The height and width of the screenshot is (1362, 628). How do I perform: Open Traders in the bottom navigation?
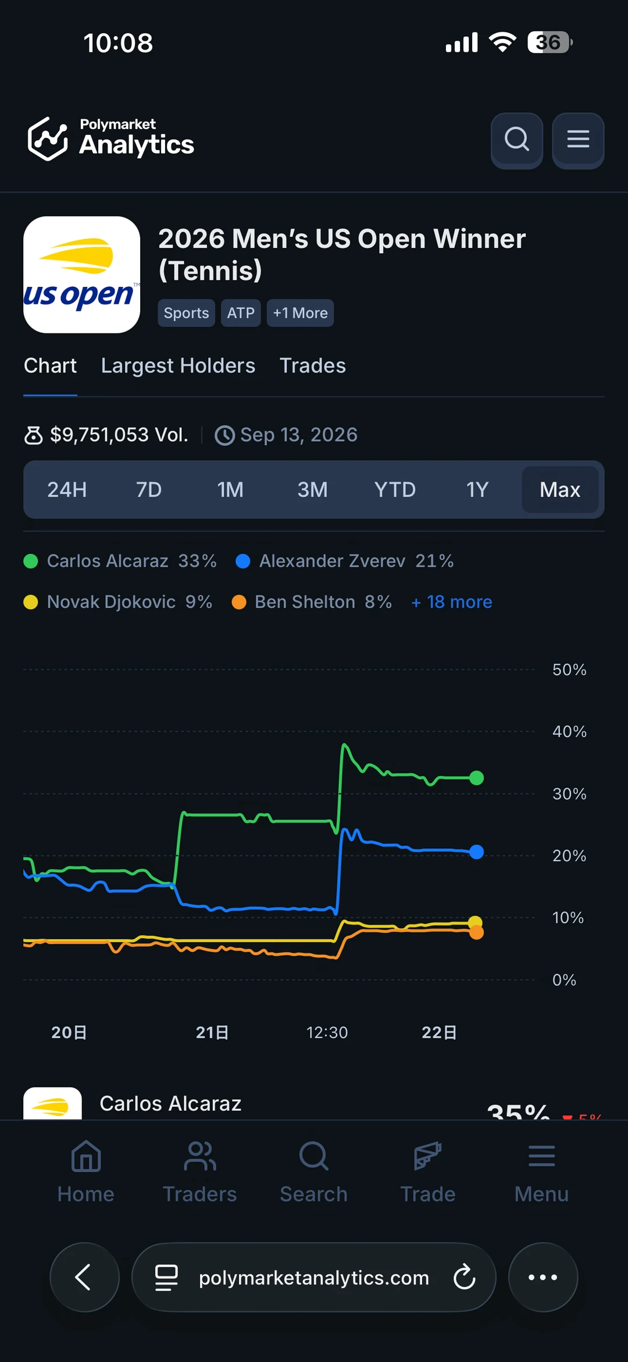[x=199, y=1172]
